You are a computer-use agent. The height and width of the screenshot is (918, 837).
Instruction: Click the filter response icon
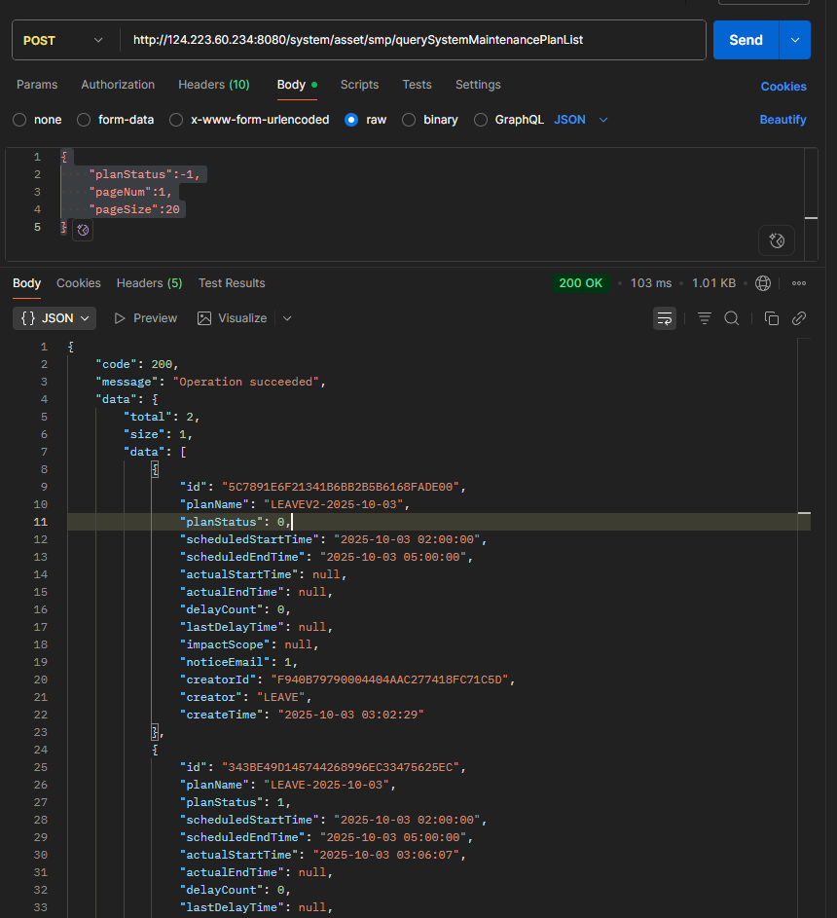coord(705,318)
